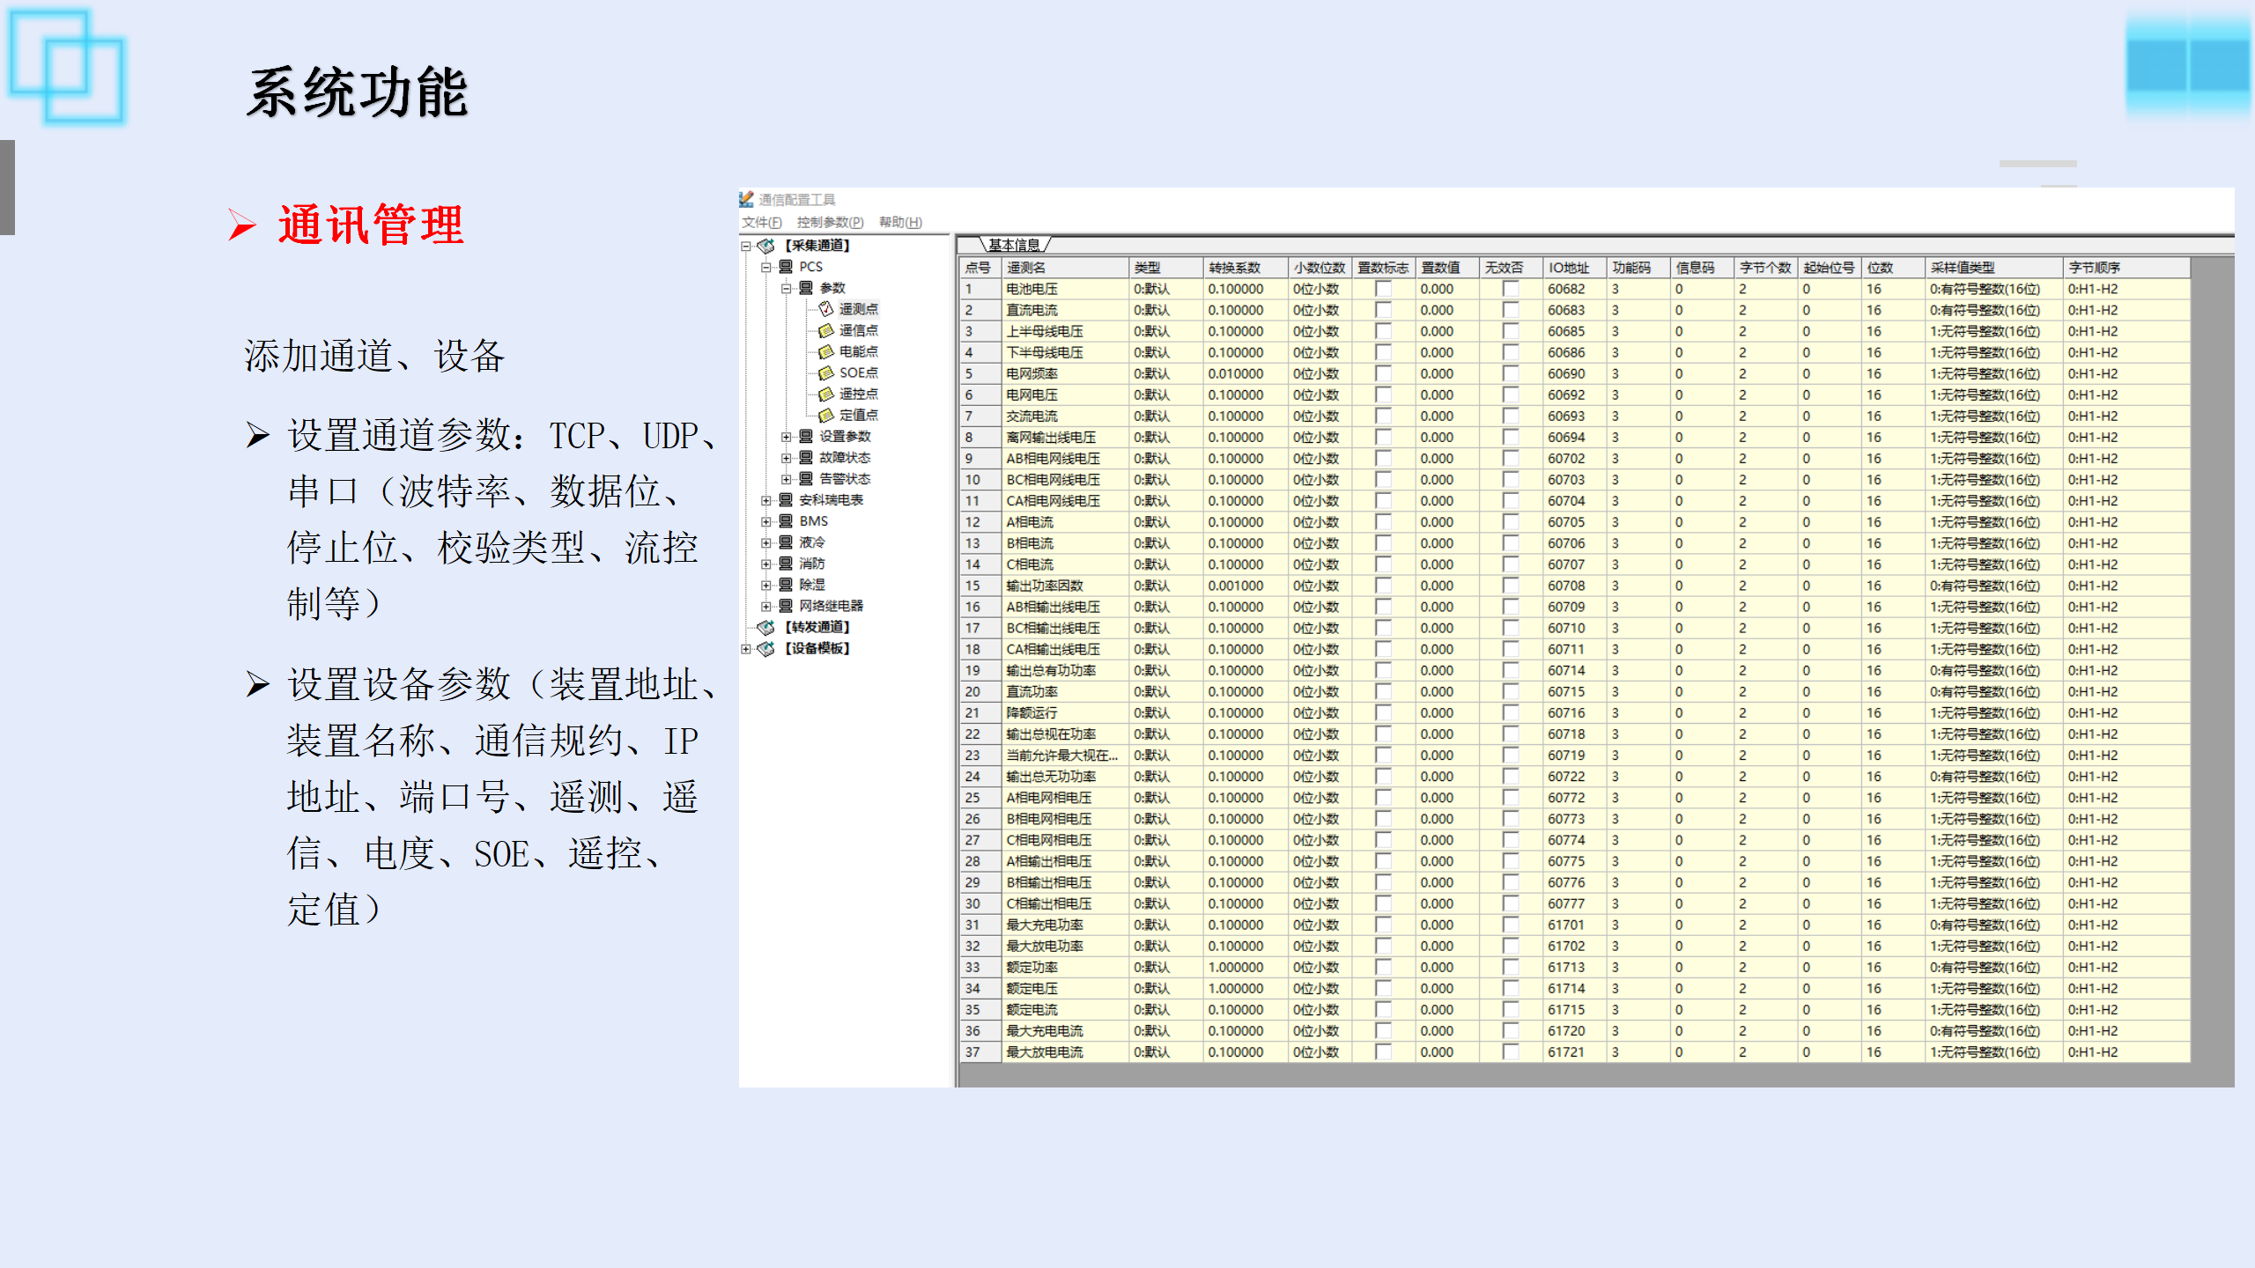The height and width of the screenshot is (1268, 2255).
Task: Check 无效否 box for 最大放电电流 row
Action: point(1511,1051)
